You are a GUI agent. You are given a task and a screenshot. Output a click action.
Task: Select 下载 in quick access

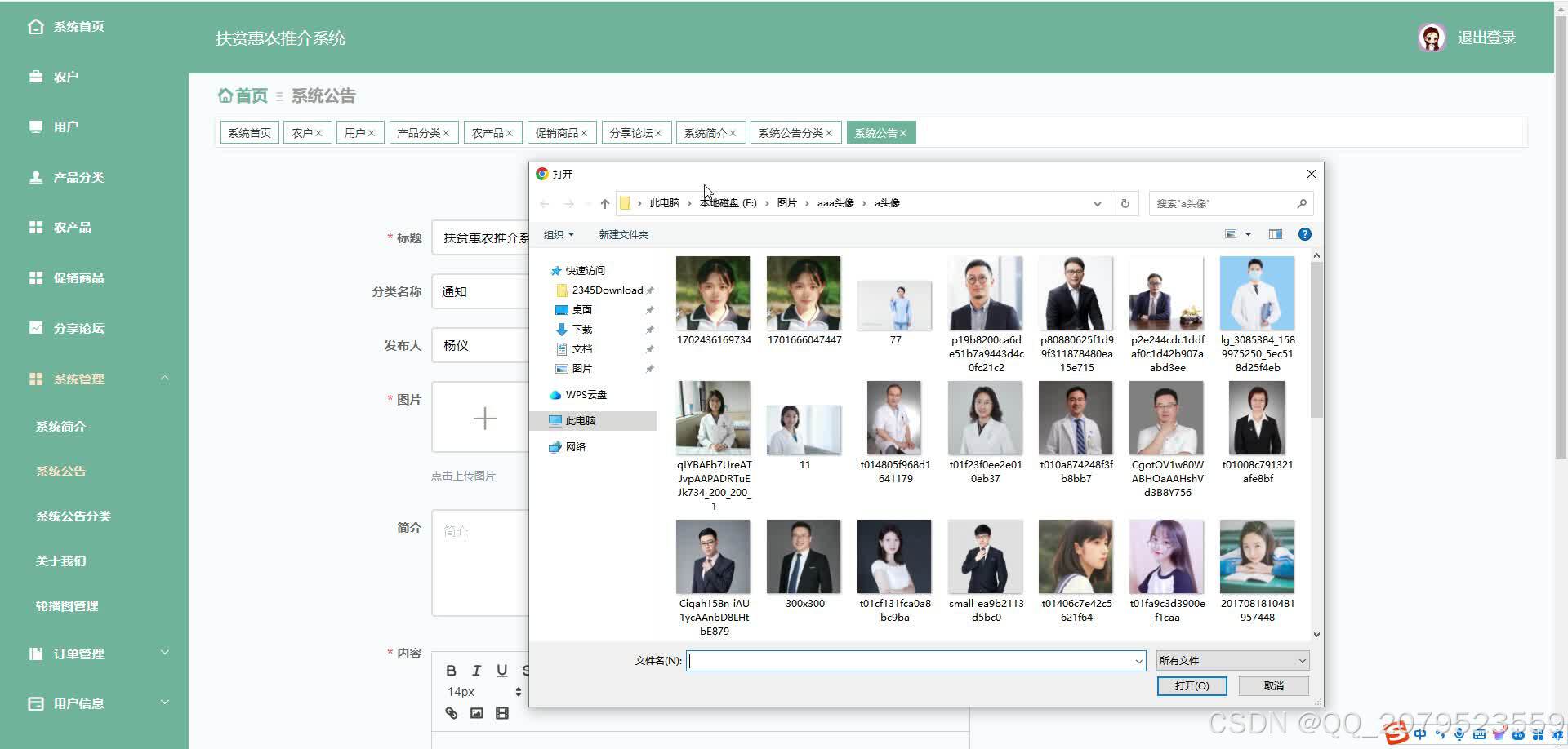point(581,329)
